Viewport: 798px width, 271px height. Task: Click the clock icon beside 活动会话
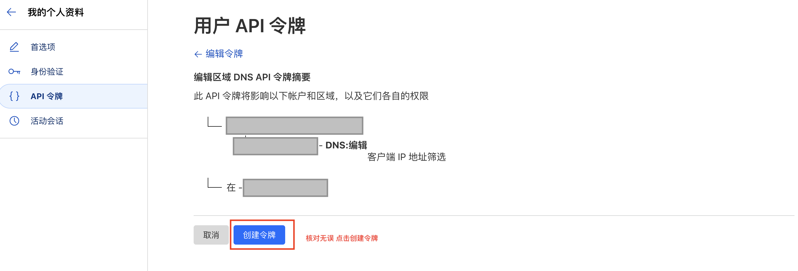pyautogui.click(x=14, y=121)
